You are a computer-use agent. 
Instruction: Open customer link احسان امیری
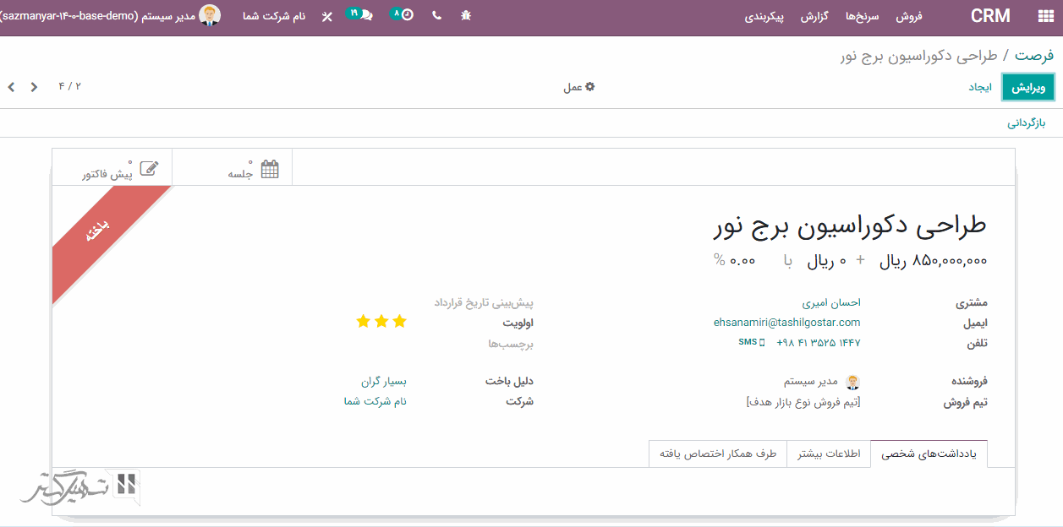click(x=831, y=302)
